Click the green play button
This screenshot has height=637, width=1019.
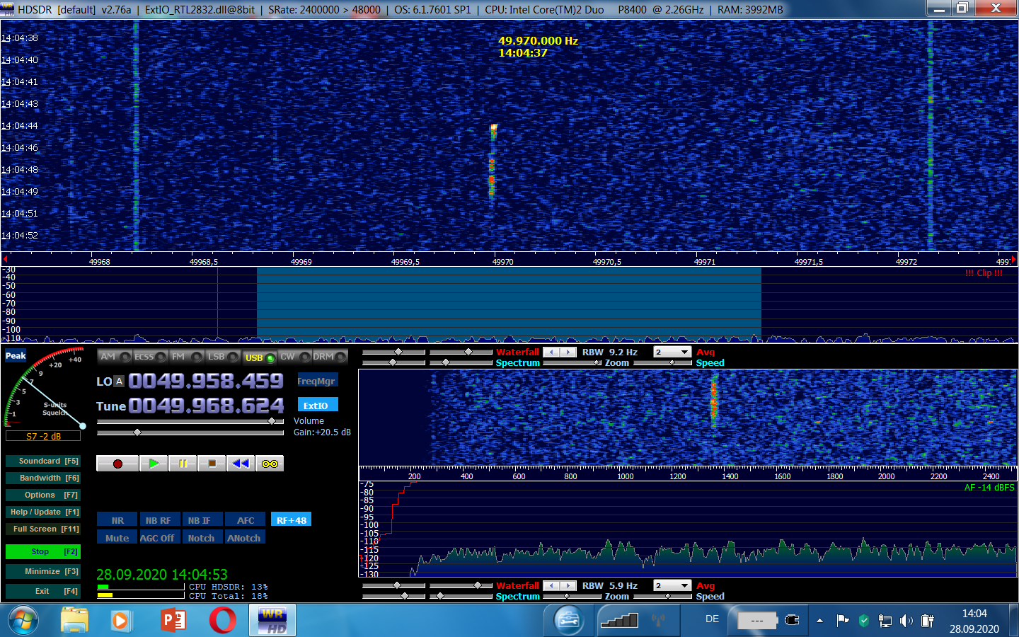click(154, 464)
